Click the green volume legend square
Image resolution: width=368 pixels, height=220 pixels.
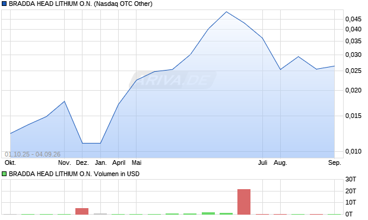point(4,174)
